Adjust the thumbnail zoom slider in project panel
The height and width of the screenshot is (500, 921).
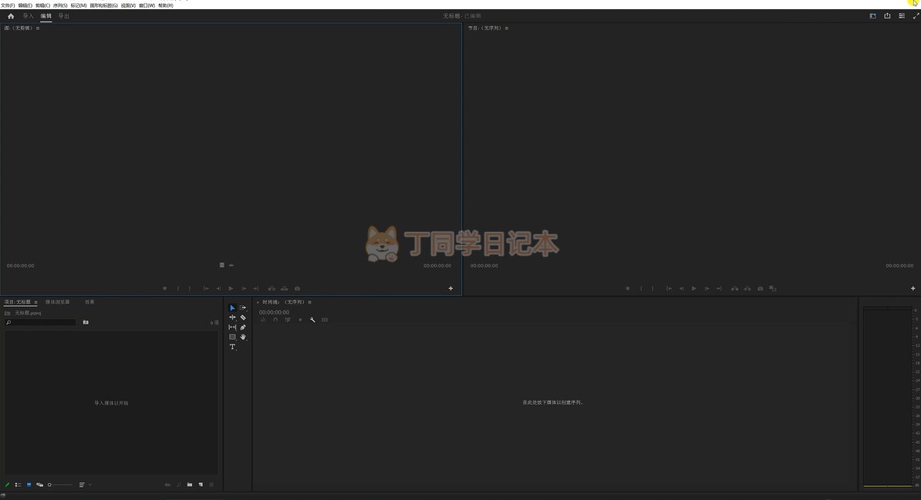(x=60, y=485)
